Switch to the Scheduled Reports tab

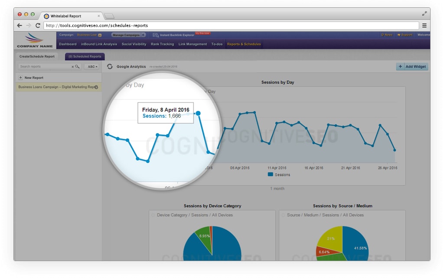click(85, 56)
